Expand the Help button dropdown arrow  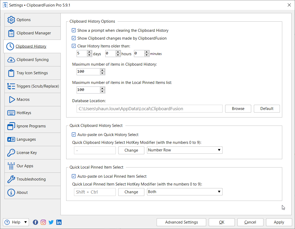pos(26,222)
